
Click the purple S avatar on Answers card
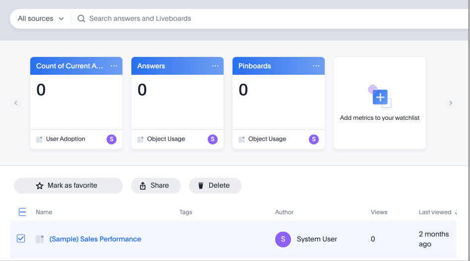coord(213,139)
